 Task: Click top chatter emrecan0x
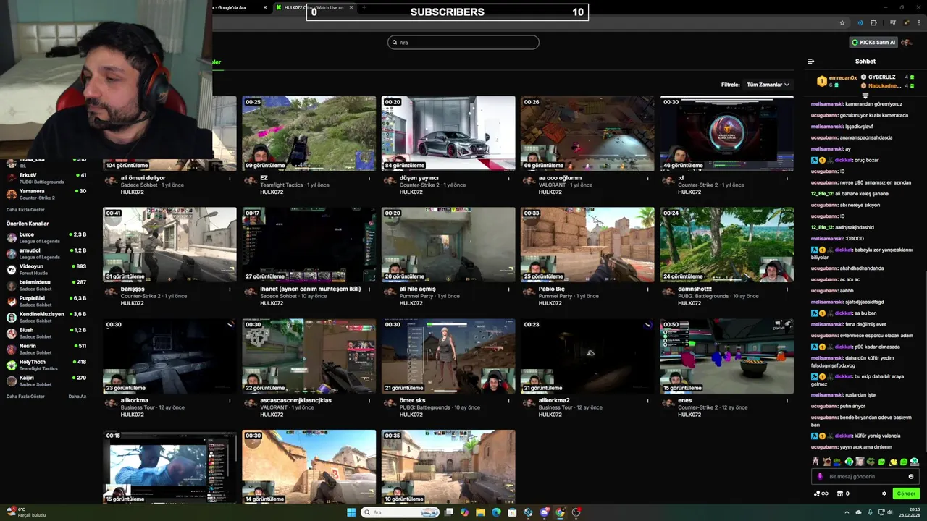[x=843, y=77]
